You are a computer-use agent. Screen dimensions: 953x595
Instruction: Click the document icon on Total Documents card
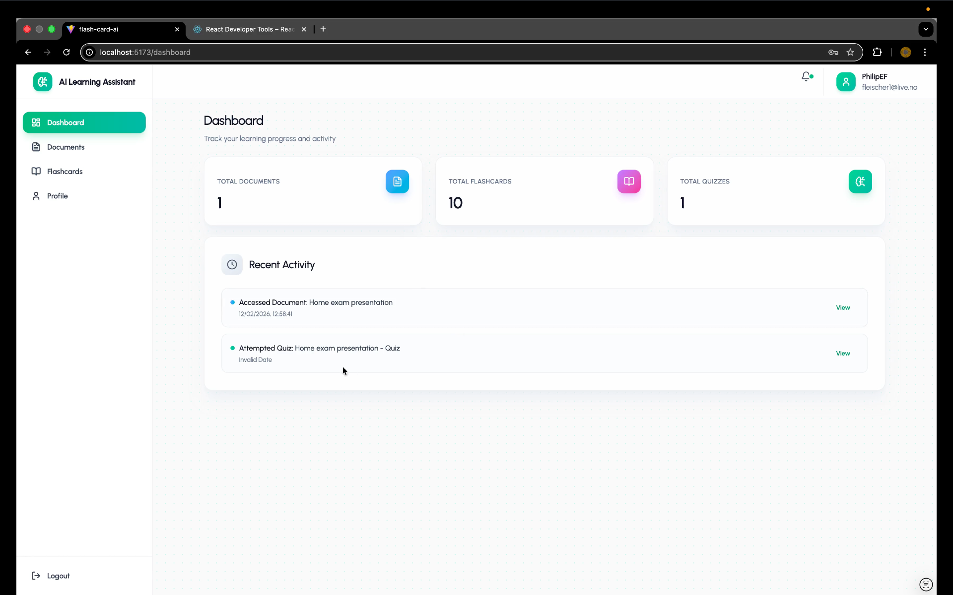[397, 181]
